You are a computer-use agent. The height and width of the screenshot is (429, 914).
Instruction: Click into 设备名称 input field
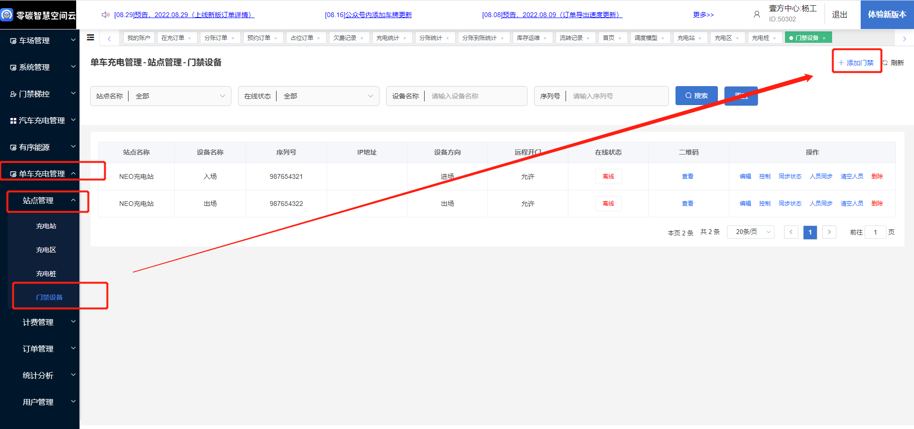coord(476,96)
